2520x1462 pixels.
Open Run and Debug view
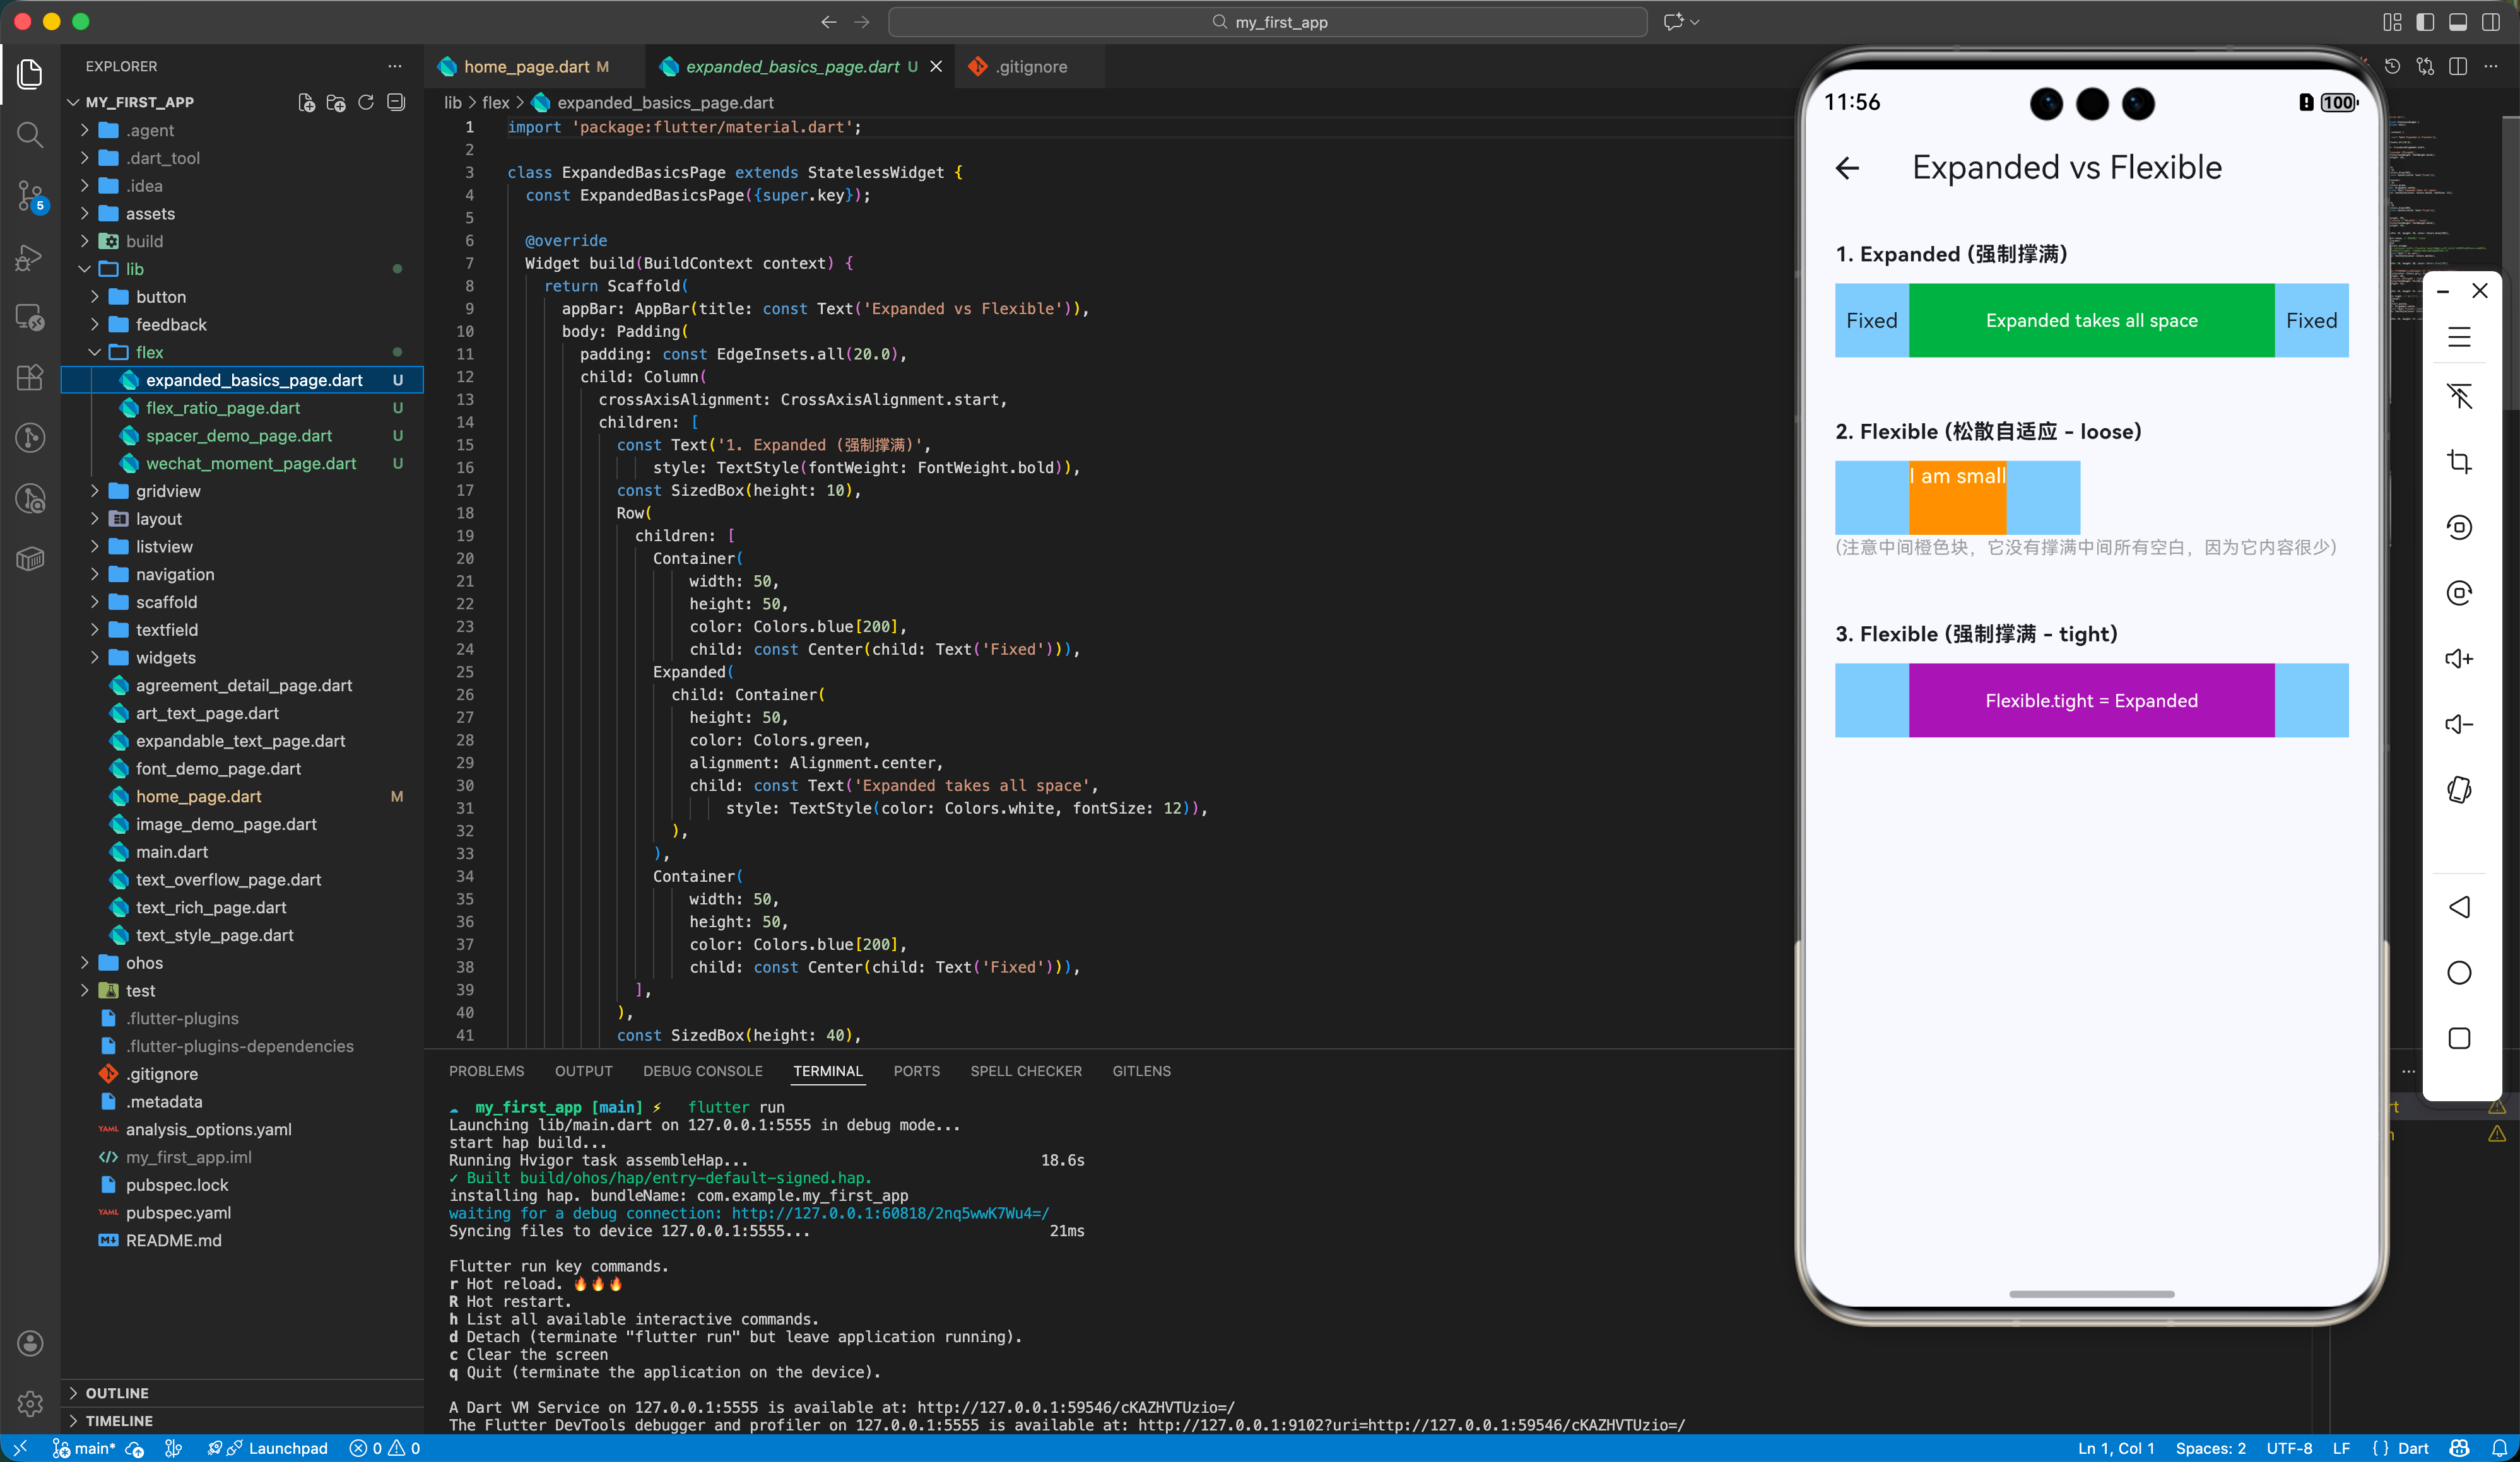[x=30, y=258]
